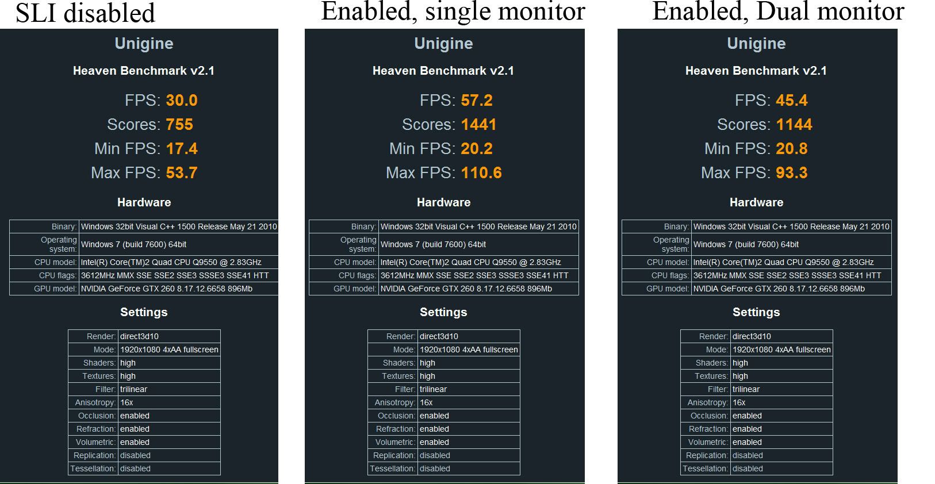Select Binary row value in Dual monitor panel
The width and height of the screenshot is (935, 484).
[x=791, y=226]
